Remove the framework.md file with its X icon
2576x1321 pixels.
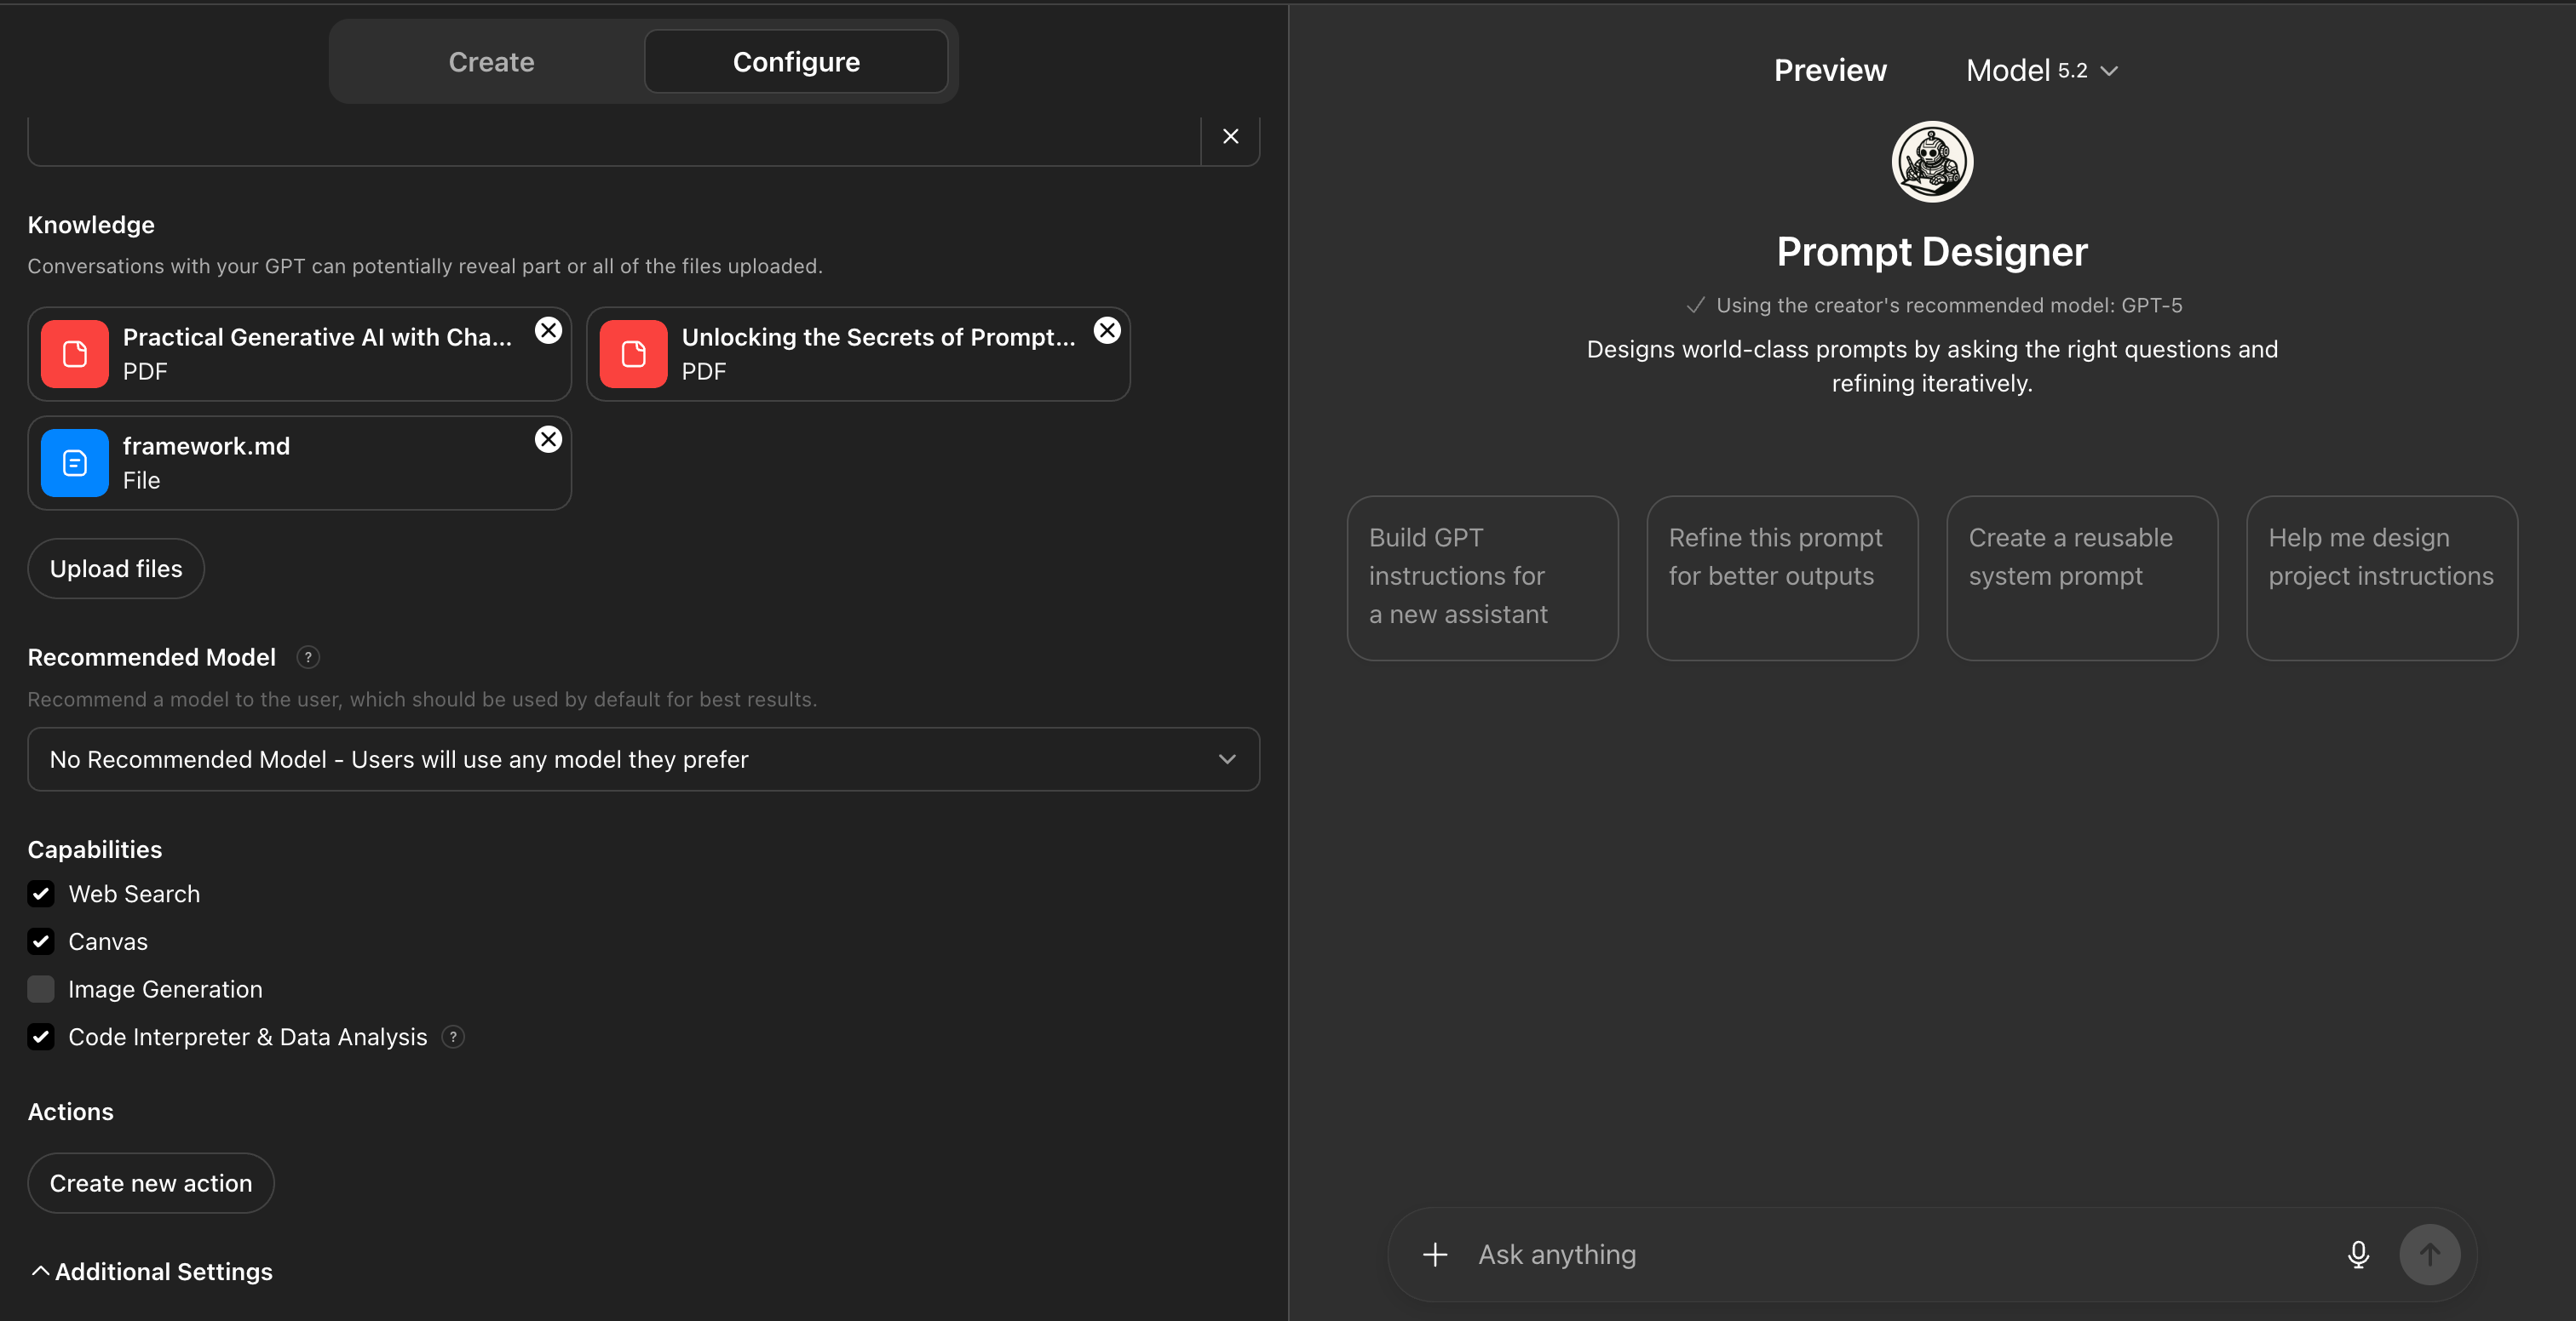tap(548, 438)
